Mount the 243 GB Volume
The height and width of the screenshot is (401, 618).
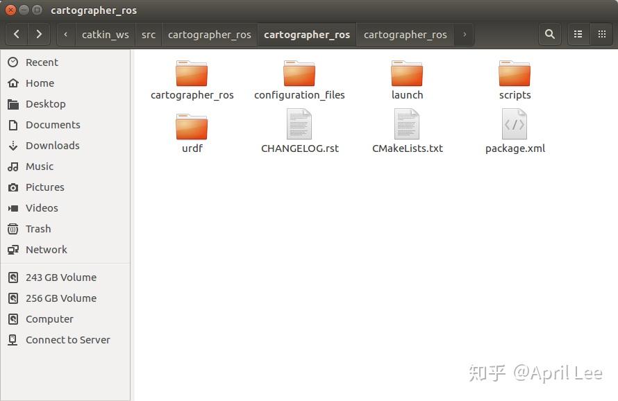(x=61, y=278)
